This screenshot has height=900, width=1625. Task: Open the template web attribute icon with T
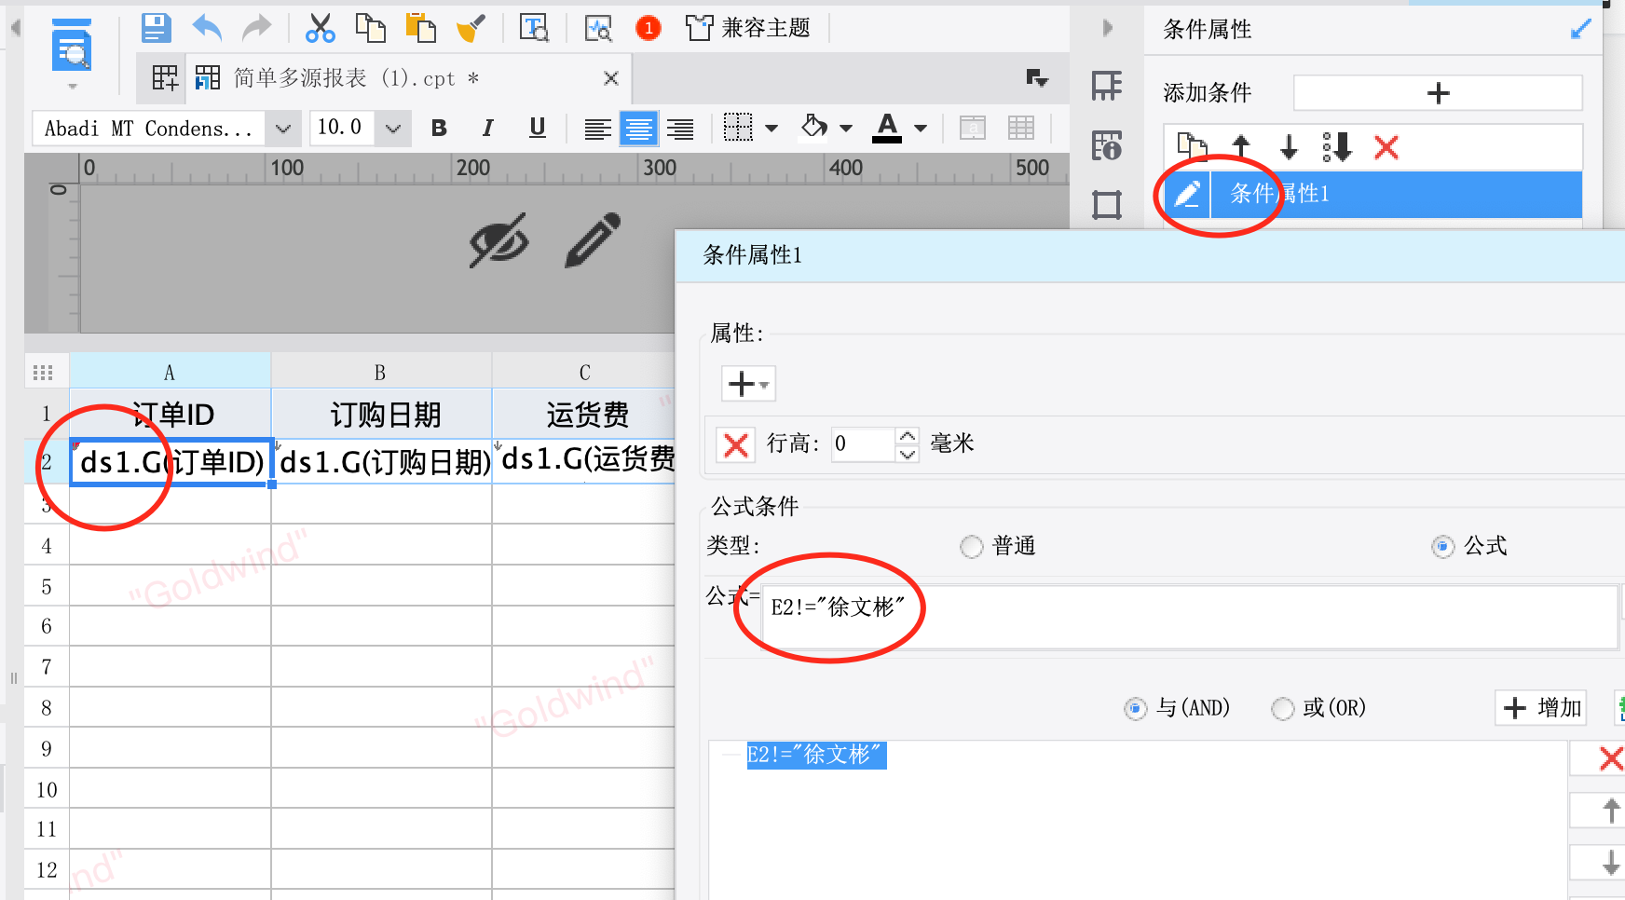click(534, 28)
